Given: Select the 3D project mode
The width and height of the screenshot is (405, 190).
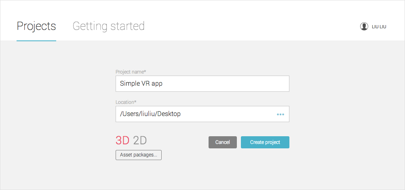Looking at the screenshot, I should (122, 140).
